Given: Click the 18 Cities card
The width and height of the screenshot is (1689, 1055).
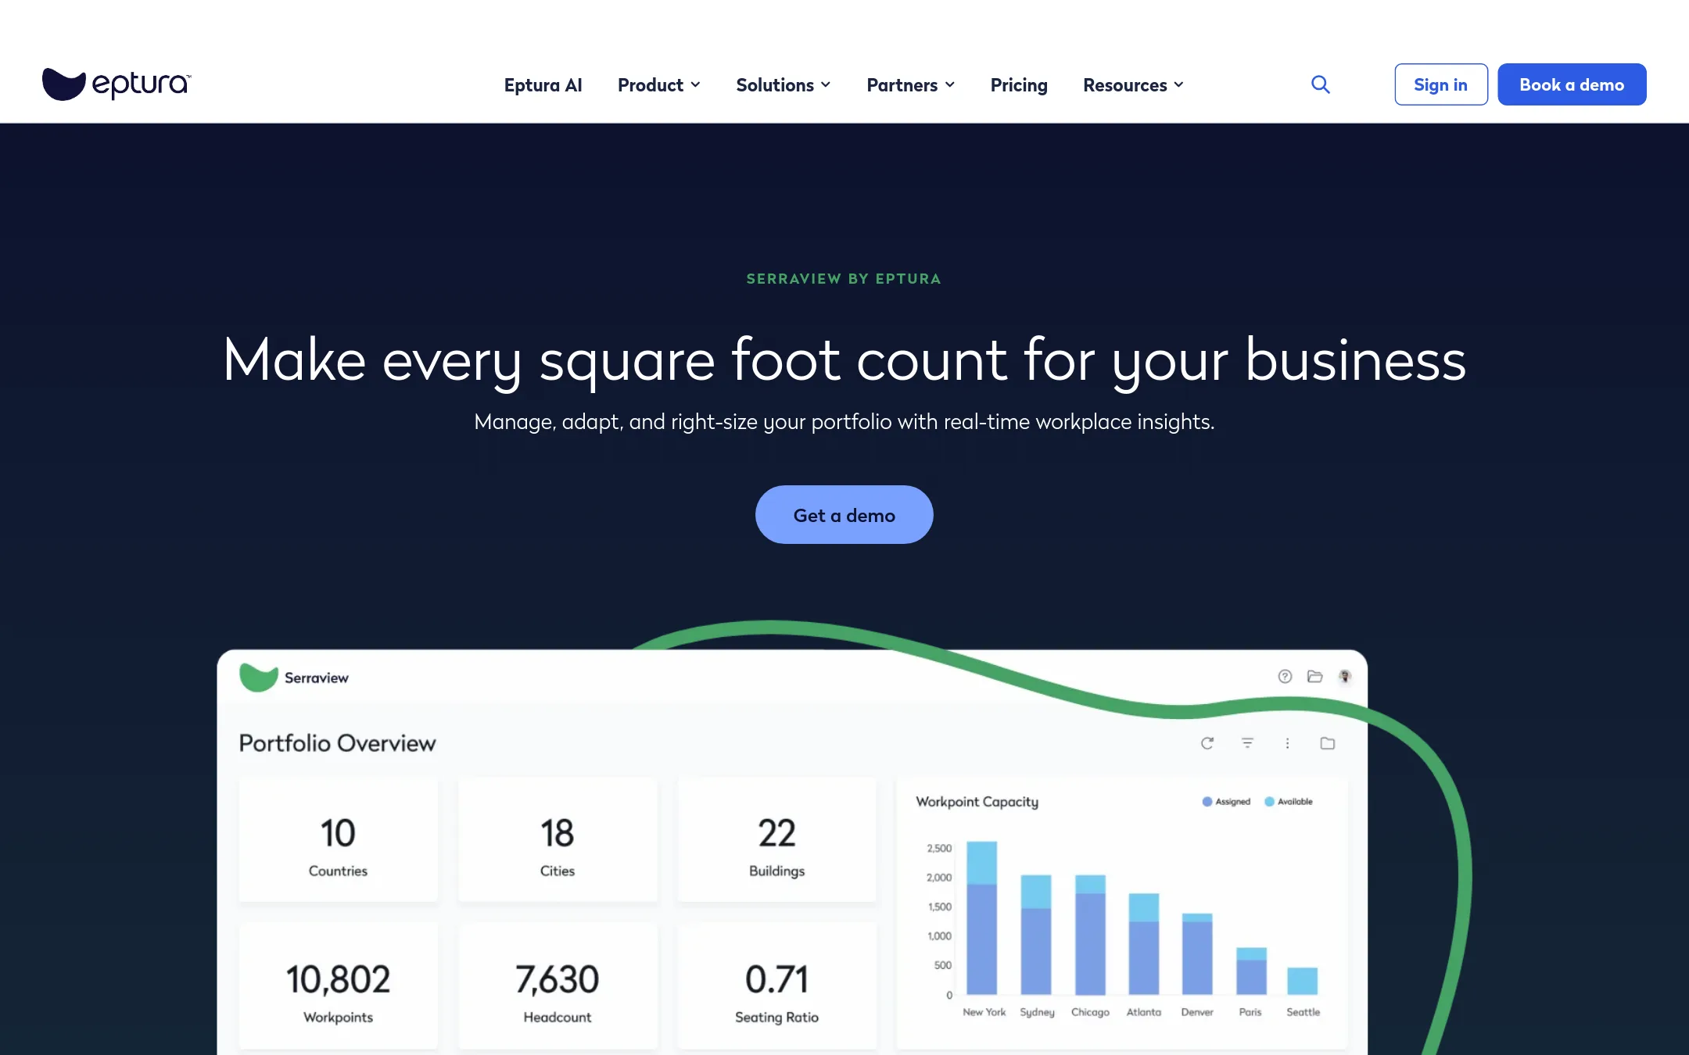Looking at the screenshot, I should 558,840.
